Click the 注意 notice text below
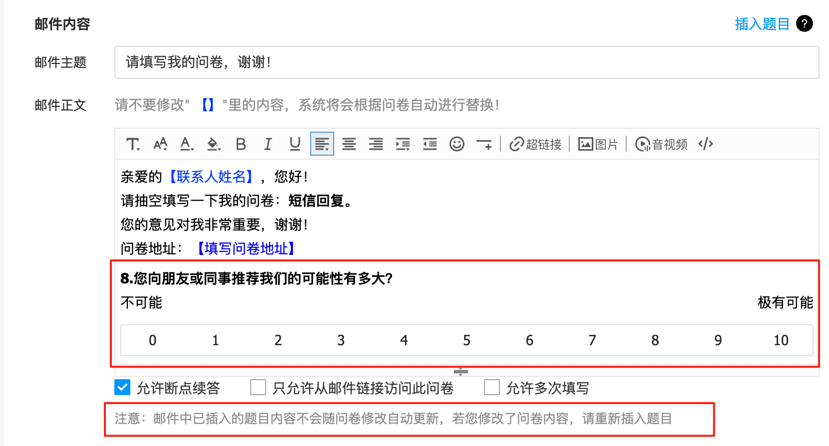Image resolution: width=829 pixels, height=446 pixels. (394, 419)
